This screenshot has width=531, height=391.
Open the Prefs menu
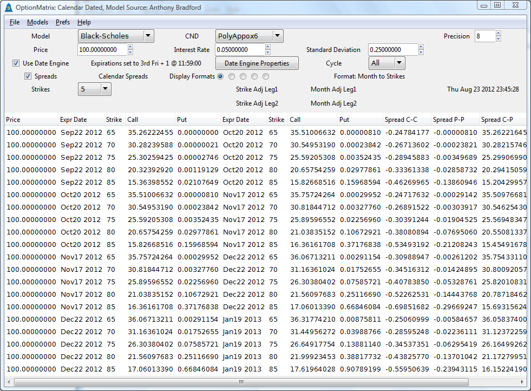click(x=62, y=22)
